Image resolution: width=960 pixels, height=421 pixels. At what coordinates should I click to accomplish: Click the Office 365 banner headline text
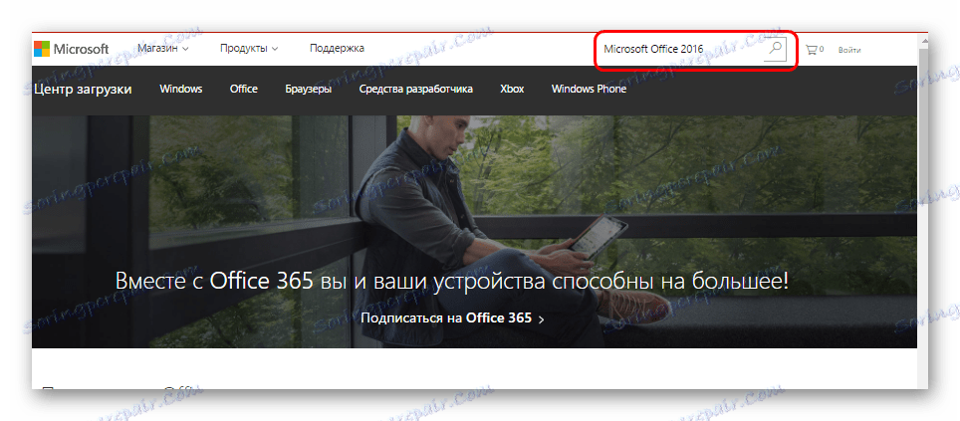coord(452,282)
